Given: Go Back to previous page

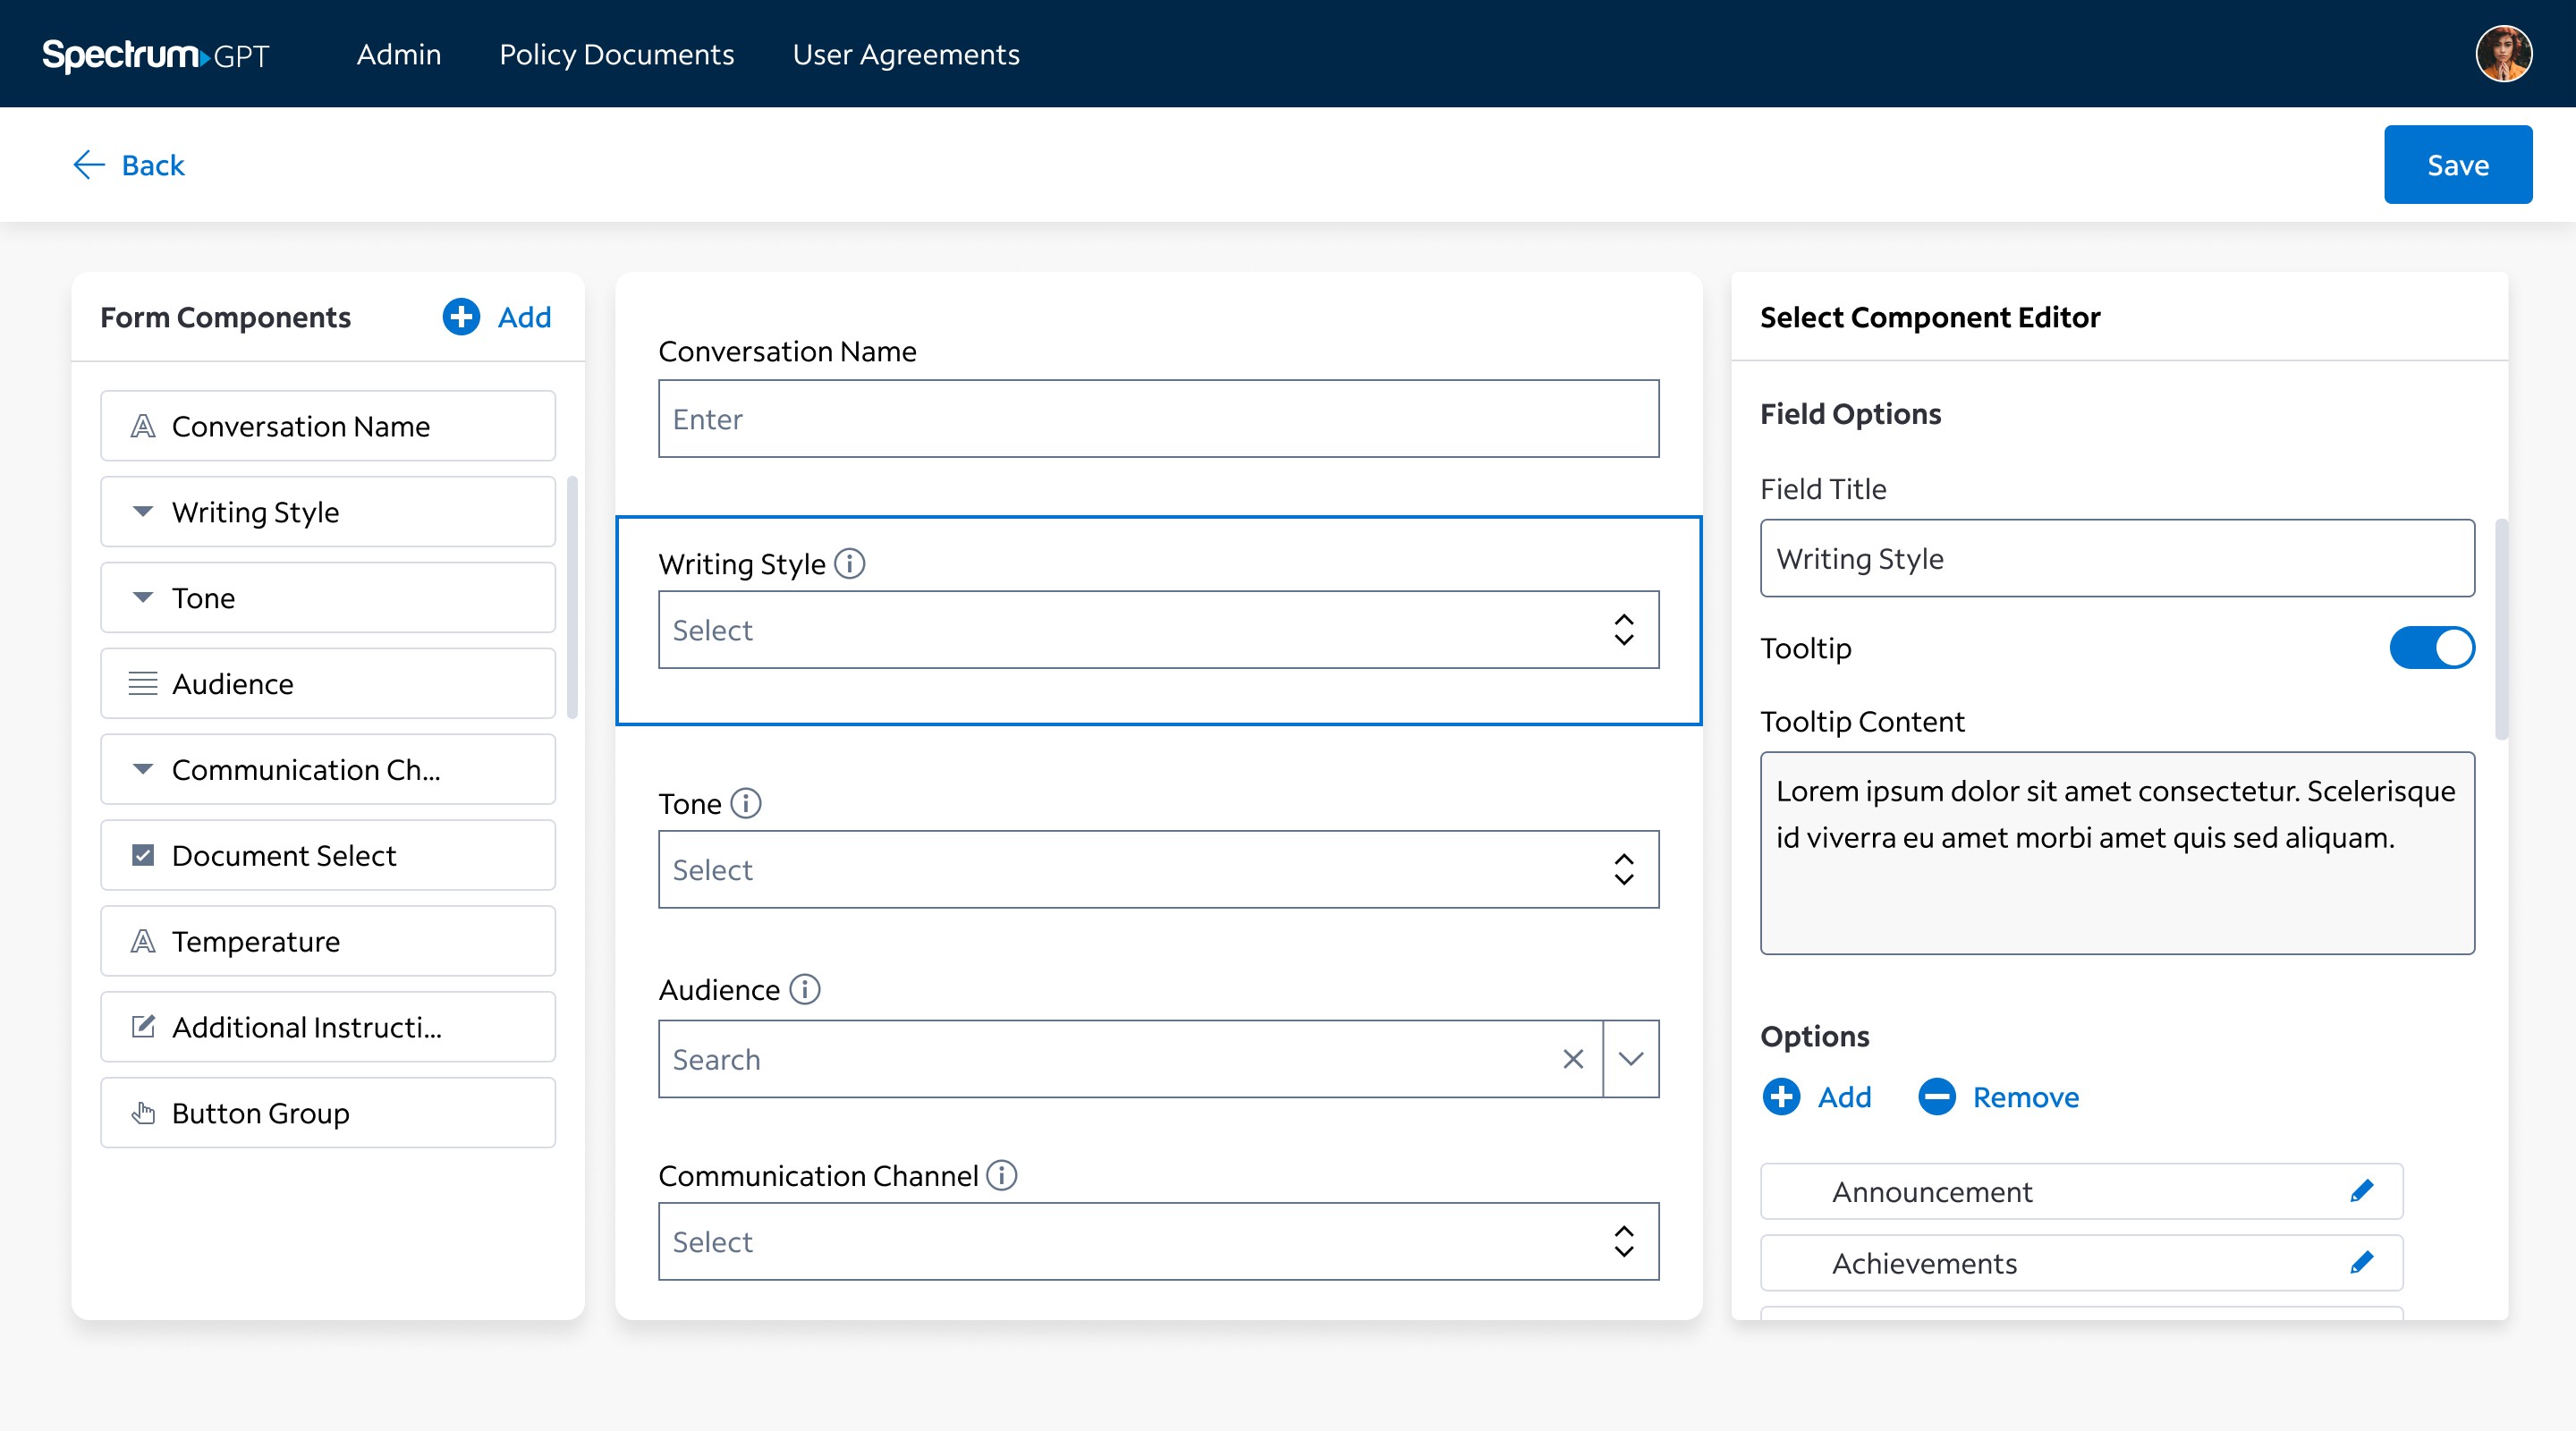Looking at the screenshot, I should [x=130, y=165].
